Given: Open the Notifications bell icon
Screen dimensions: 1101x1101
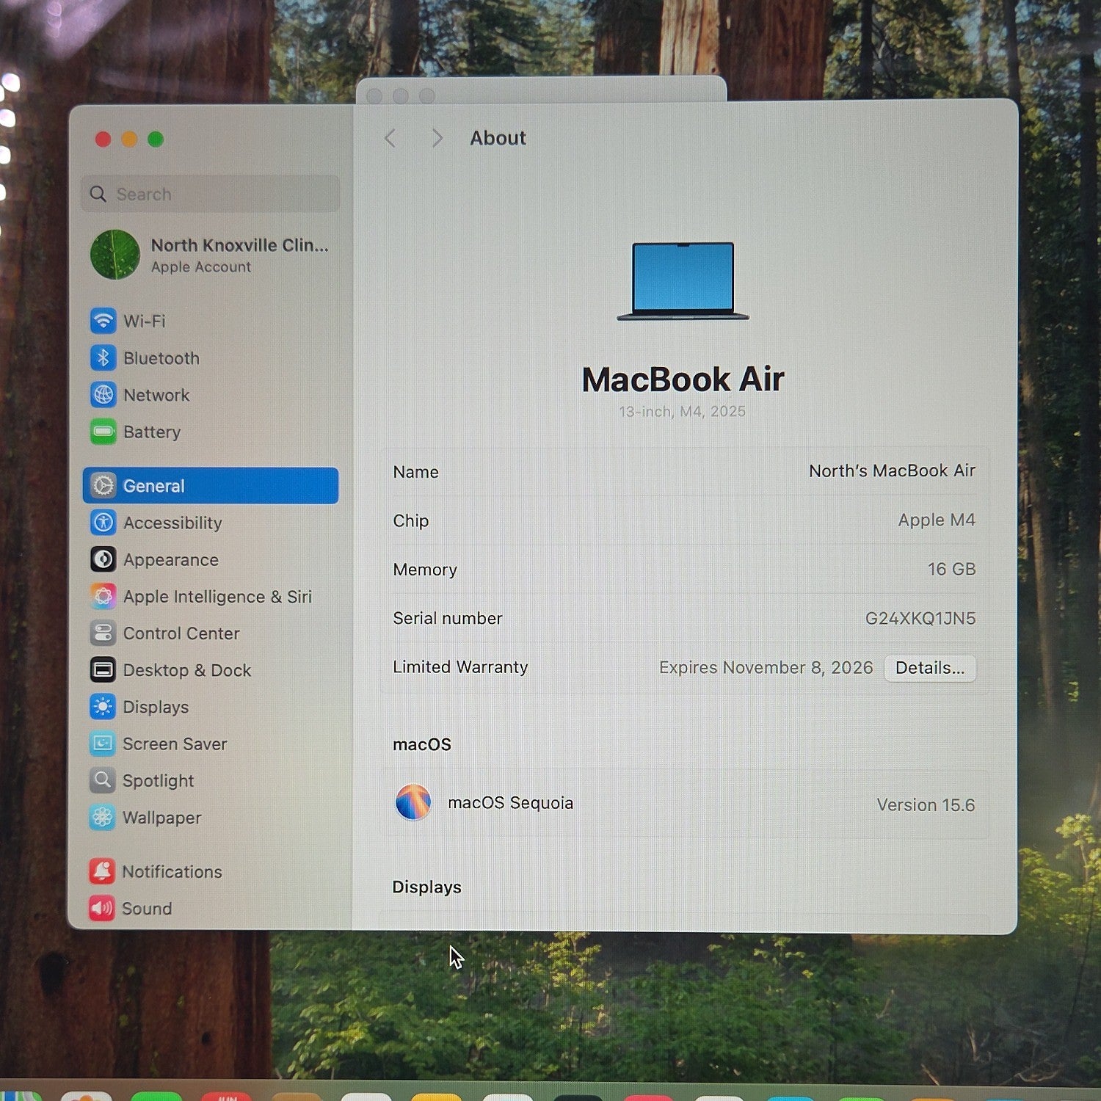Looking at the screenshot, I should click(x=102, y=871).
